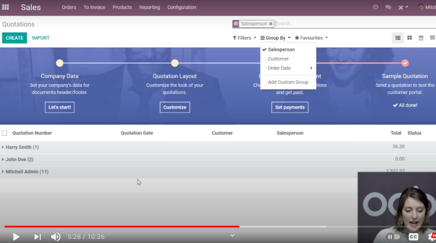Click the CREATE button
Viewport: 436px width, 243px height.
(x=15, y=38)
